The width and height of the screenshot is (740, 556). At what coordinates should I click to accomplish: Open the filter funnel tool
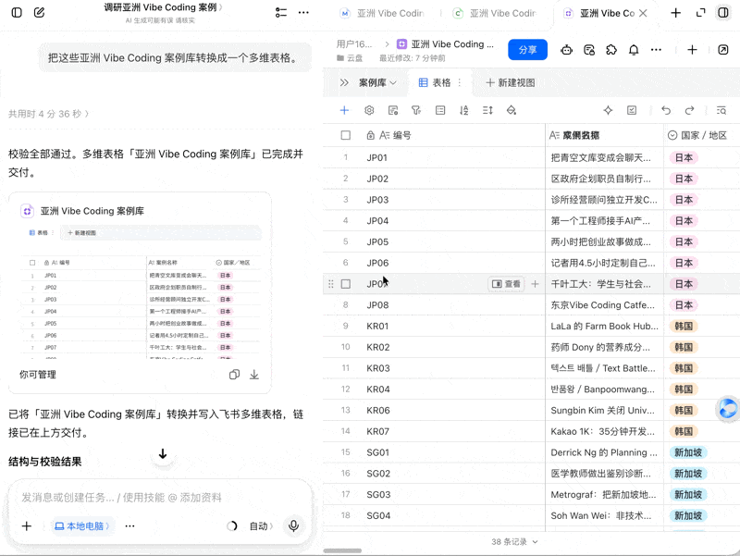click(415, 110)
